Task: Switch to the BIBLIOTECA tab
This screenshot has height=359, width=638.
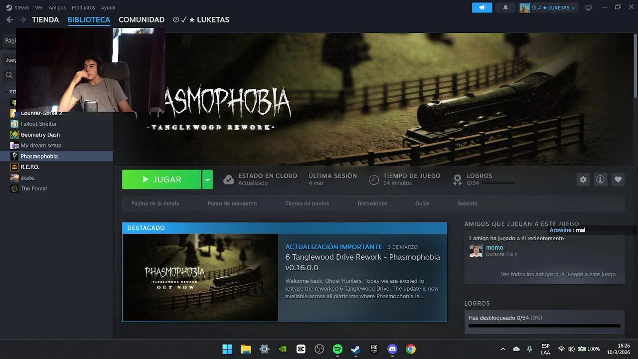Action: [x=89, y=20]
